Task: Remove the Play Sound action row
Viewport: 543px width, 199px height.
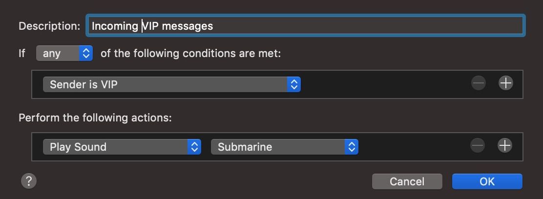Action: click(x=478, y=145)
